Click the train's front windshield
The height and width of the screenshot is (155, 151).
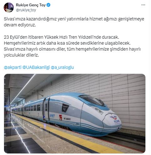[x=92, y=100]
